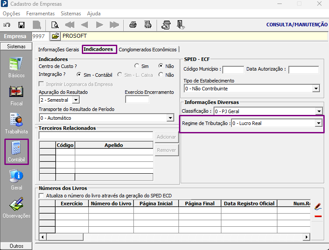Open the Trabalhista sidebar section
Image resolution: width=329 pixels, height=250 pixels.
[16, 124]
